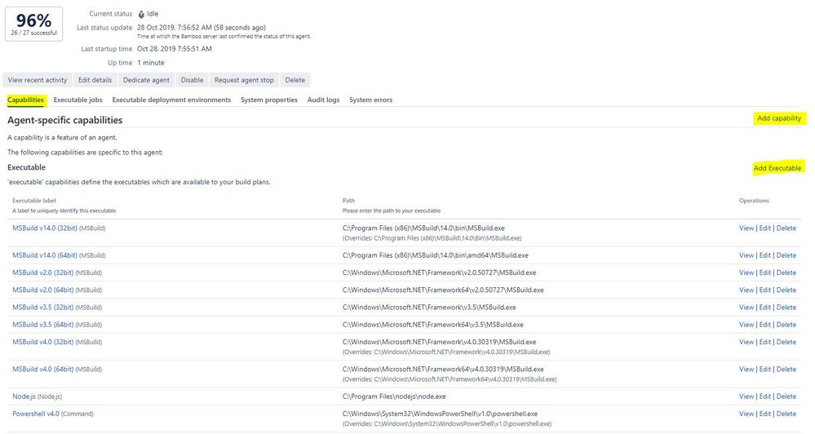Delete the MSBuild v14.0 (32bit) capability

point(786,228)
